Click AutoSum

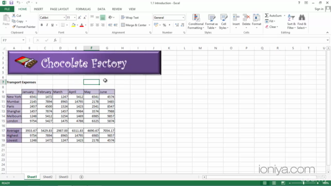(x=274, y=16)
